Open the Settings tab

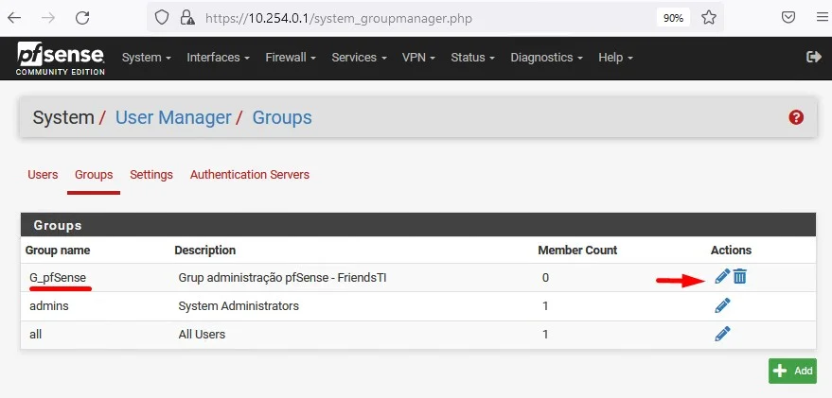point(151,175)
